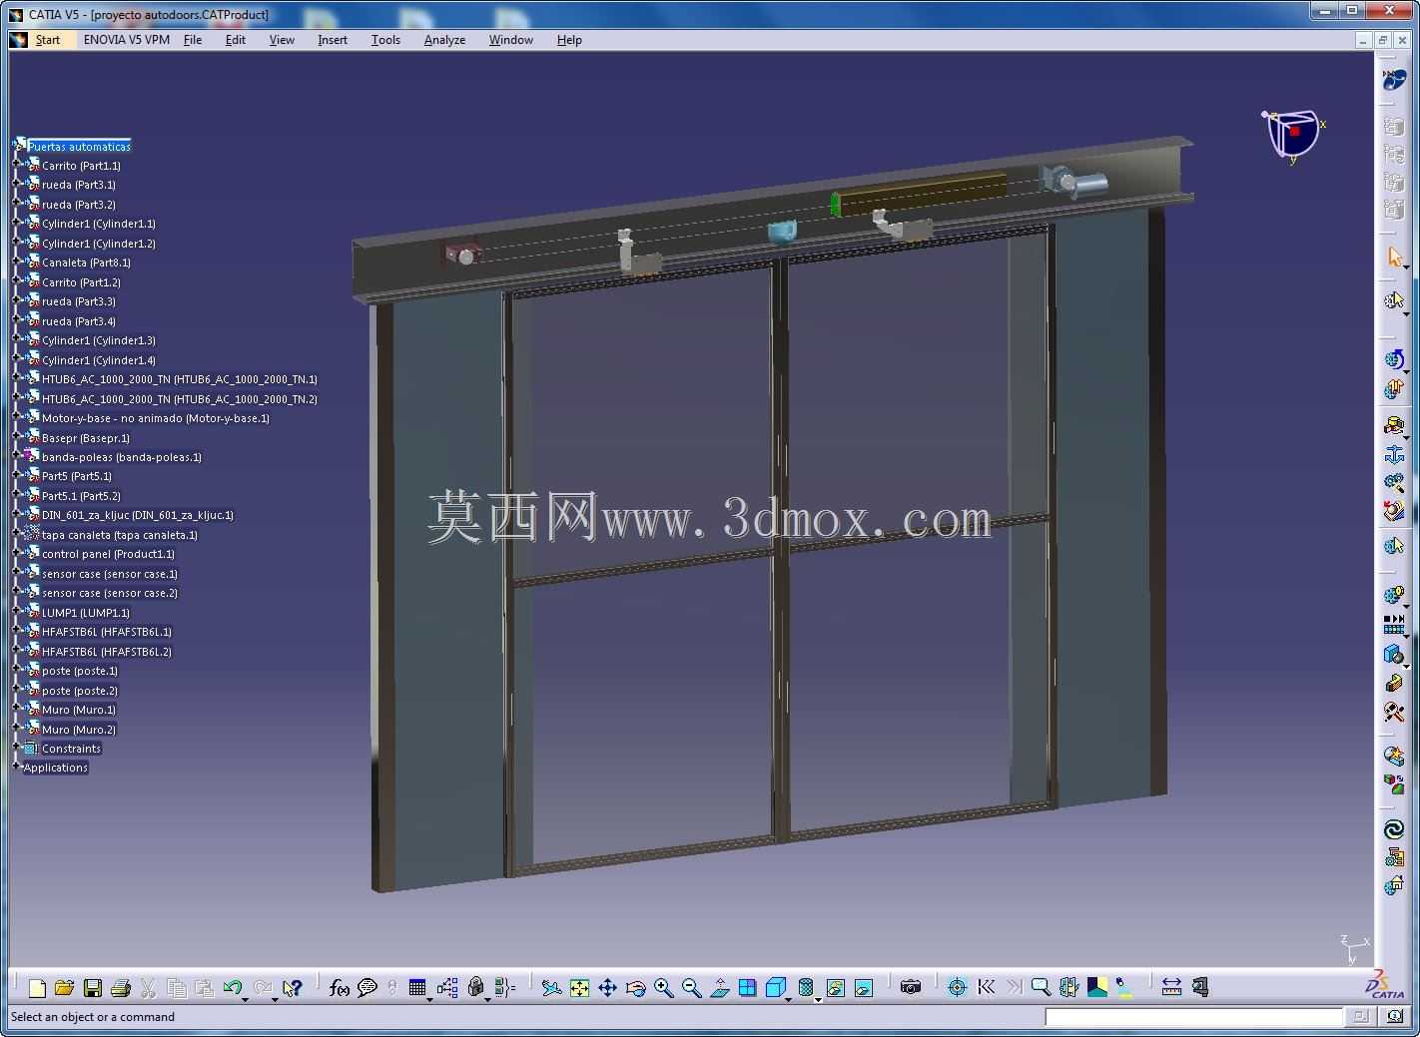Click the 3D compass

1292,136
